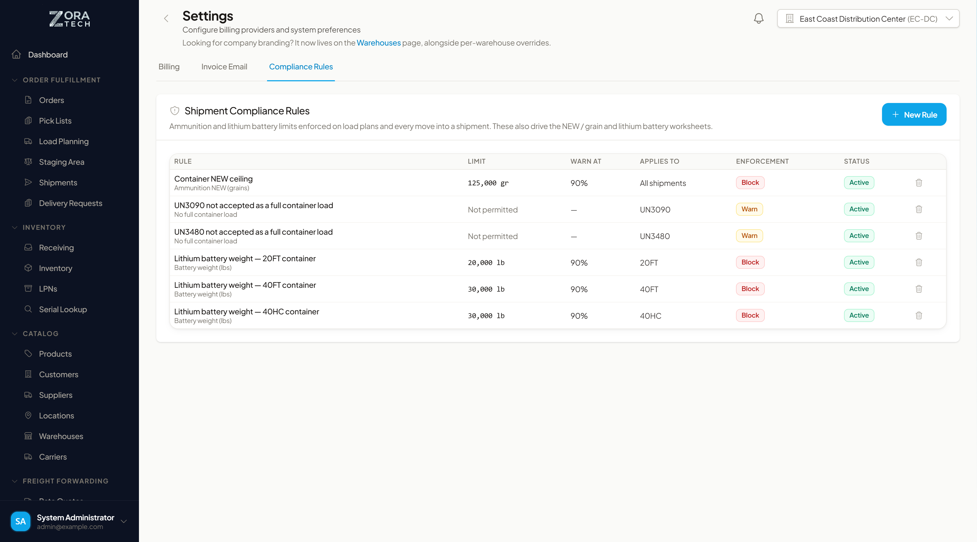Delete the Container NEW ceiling rule
Screen dimensions: 977x542
[919, 183]
